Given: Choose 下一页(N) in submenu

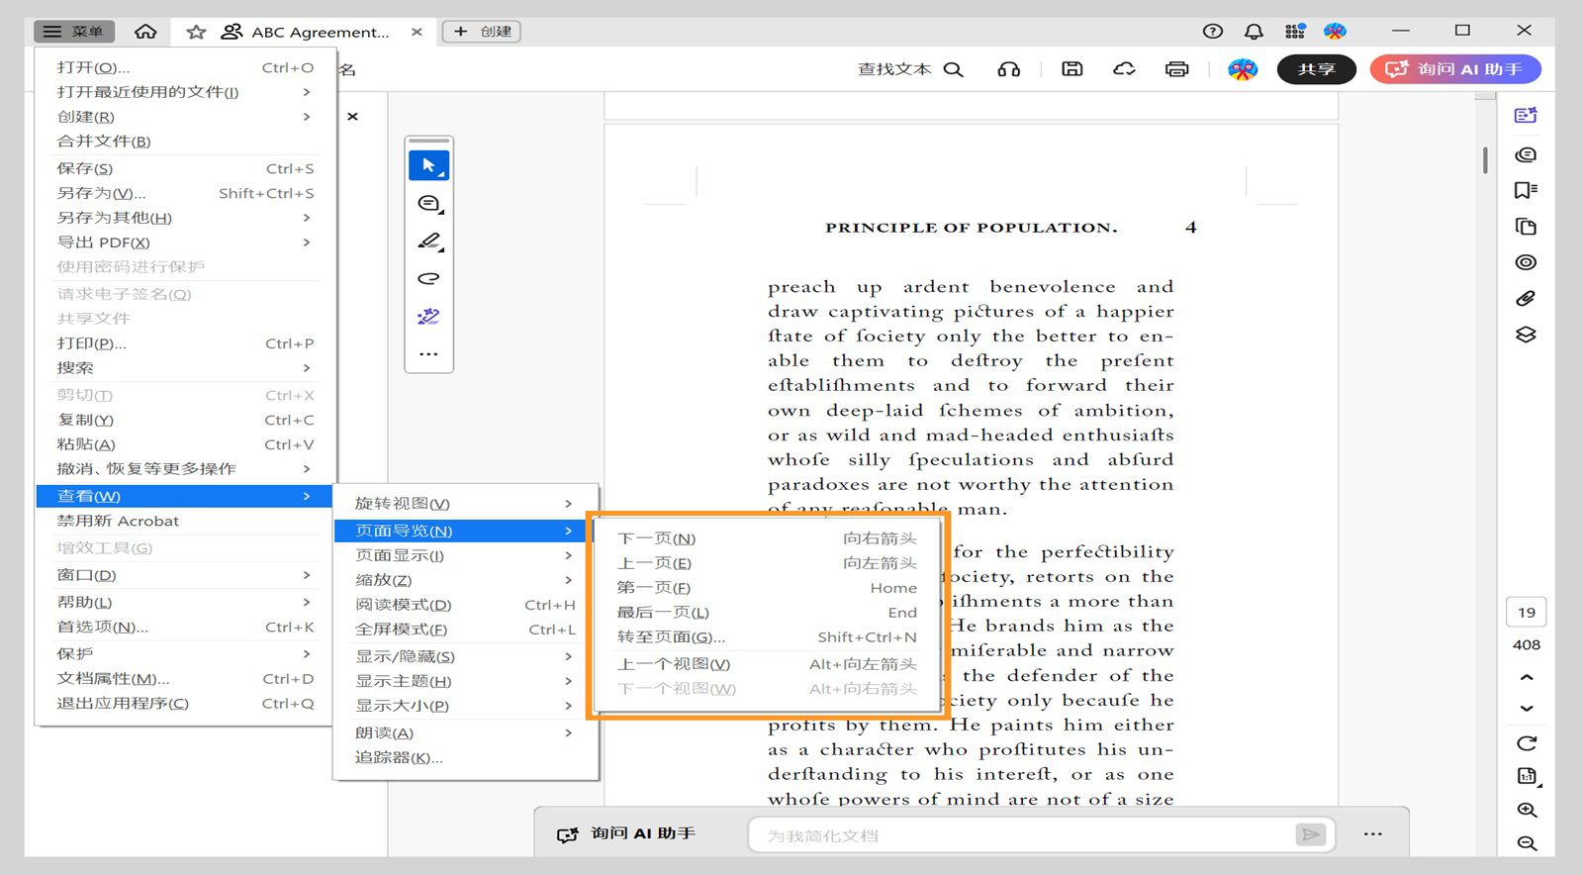Looking at the screenshot, I should coord(767,538).
